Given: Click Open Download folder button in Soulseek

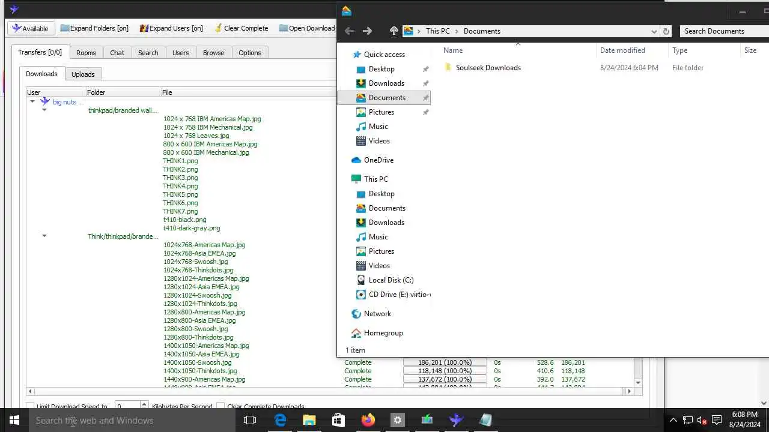Looking at the screenshot, I should tap(306, 28).
